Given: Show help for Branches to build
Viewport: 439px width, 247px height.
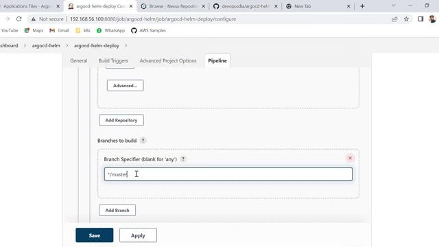Looking at the screenshot, I should click(x=143, y=141).
